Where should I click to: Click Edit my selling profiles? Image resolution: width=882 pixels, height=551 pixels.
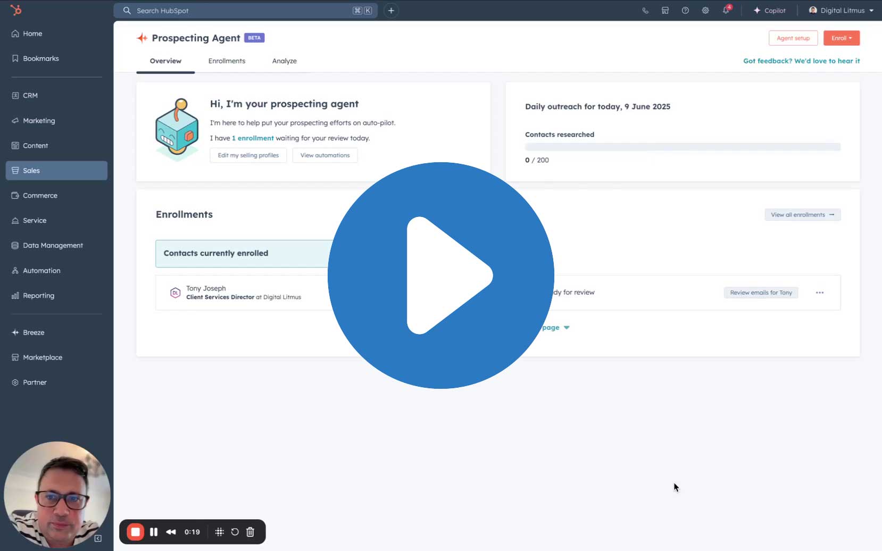click(248, 155)
